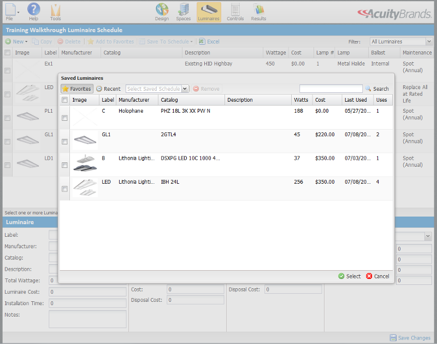Click the Disposal Cost field under Cost
437x344 pixels.
pyautogui.click(x=196, y=300)
